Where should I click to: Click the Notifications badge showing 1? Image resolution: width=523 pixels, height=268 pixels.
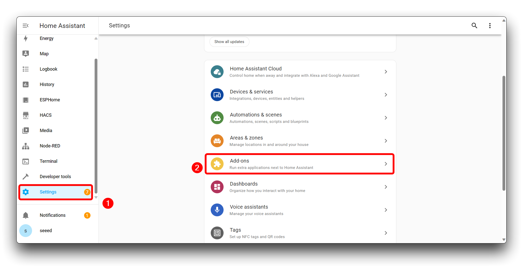pos(87,215)
